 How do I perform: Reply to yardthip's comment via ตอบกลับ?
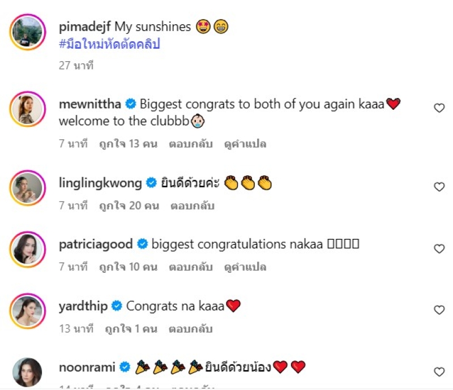tap(190, 328)
